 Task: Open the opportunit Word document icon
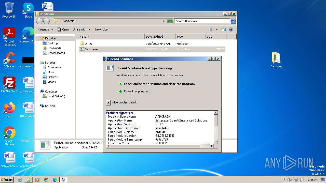(x=28, y=160)
